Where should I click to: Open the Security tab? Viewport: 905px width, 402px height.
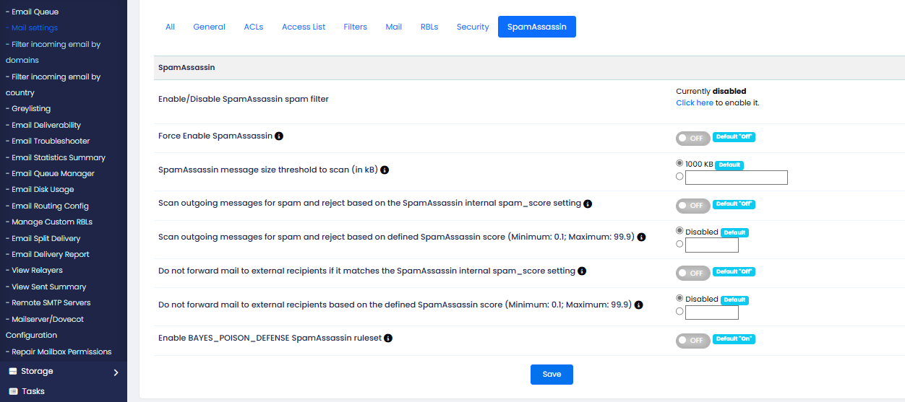click(473, 27)
